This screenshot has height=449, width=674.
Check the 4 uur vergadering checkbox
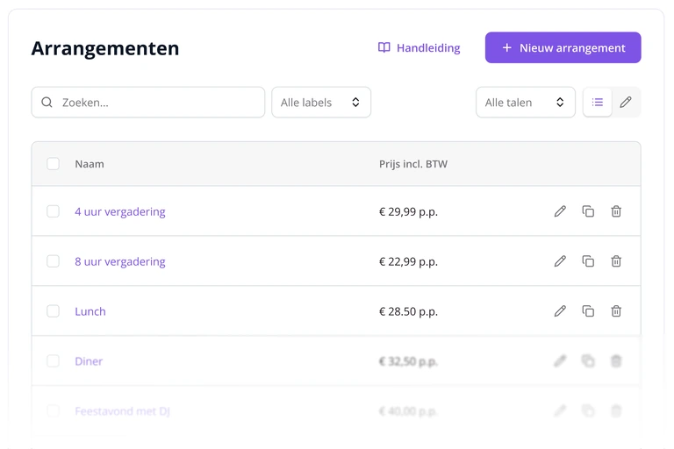coord(53,211)
